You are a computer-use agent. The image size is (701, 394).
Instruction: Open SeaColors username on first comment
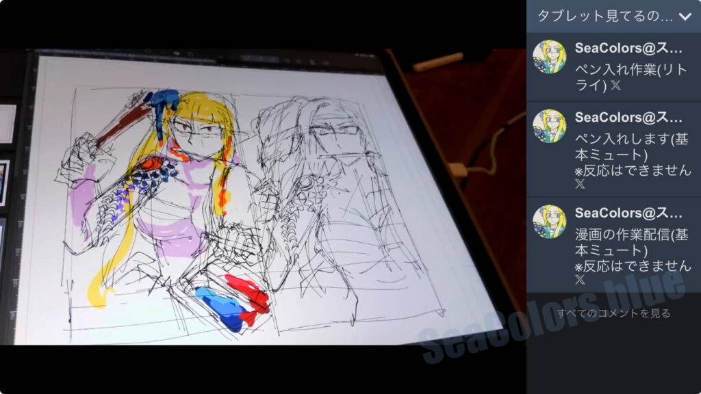(628, 49)
